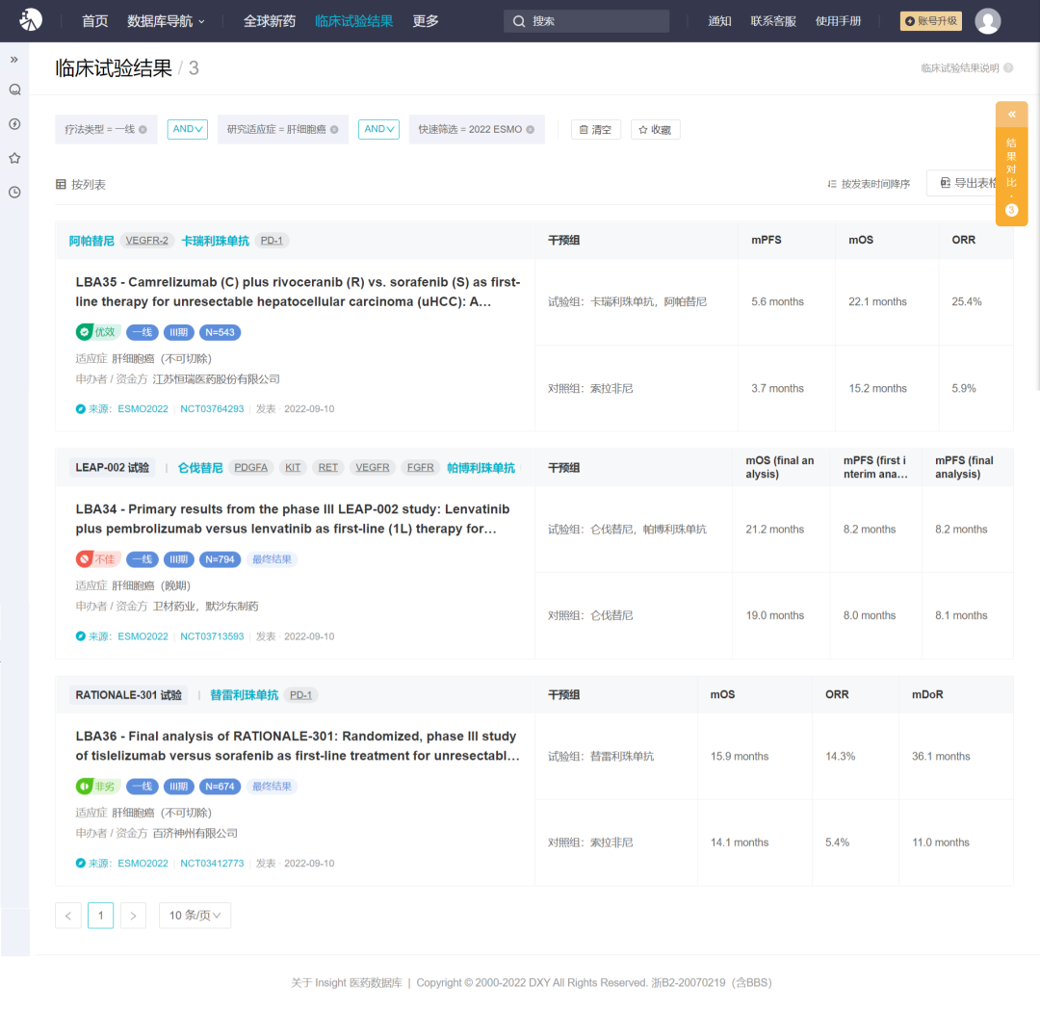Change the first AND operator dropdown
The image size is (1040, 1010).
coord(188,129)
